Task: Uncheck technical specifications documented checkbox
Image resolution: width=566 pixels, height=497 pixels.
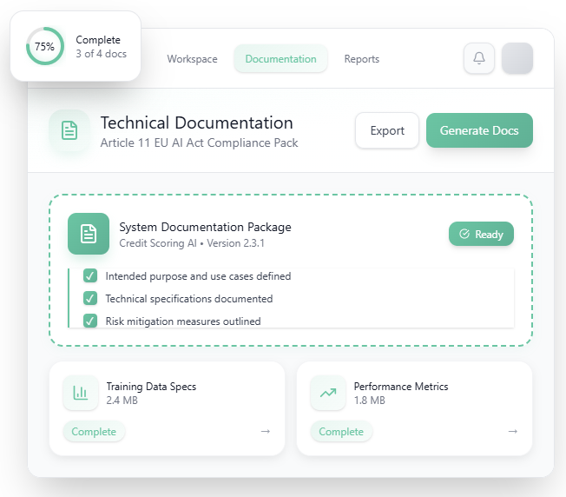Action: [90, 299]
